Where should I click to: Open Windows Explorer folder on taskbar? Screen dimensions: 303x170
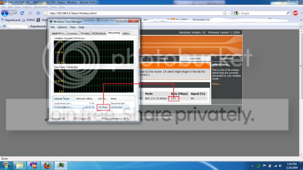coord(19,165)
